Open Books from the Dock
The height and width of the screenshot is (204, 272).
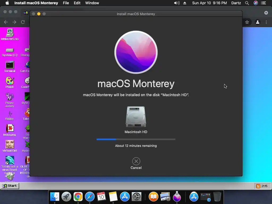click(154, 197)
